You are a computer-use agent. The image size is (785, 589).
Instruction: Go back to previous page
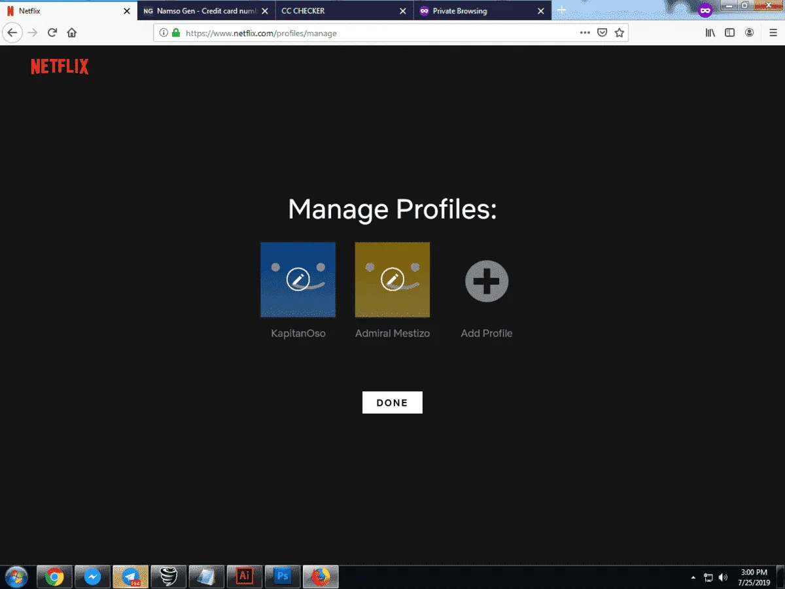click(12, 33)
